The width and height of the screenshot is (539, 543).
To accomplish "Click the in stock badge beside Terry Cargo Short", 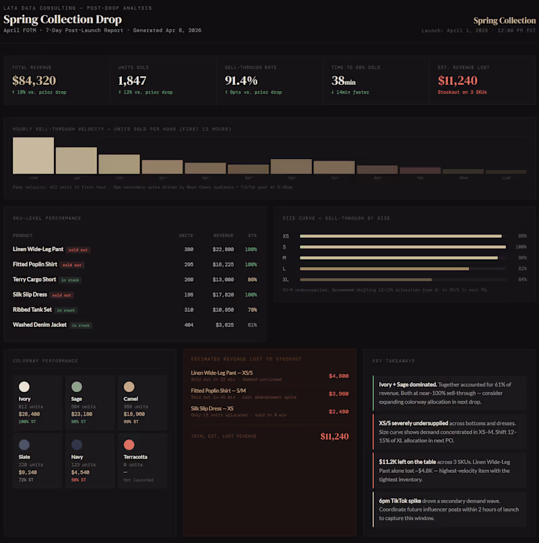I will point(70,280).
